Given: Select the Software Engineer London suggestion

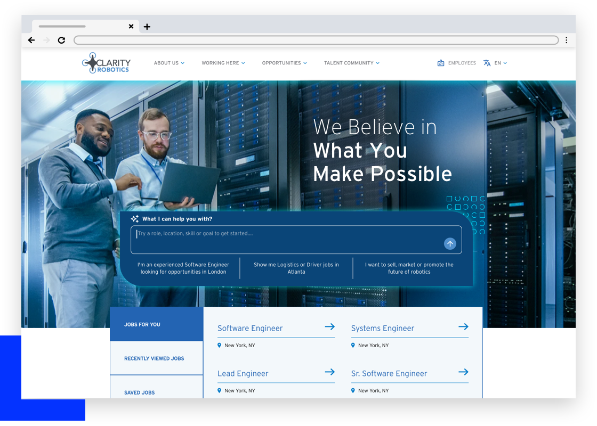Looking at the screenshot, I should (x=183, y=268).
